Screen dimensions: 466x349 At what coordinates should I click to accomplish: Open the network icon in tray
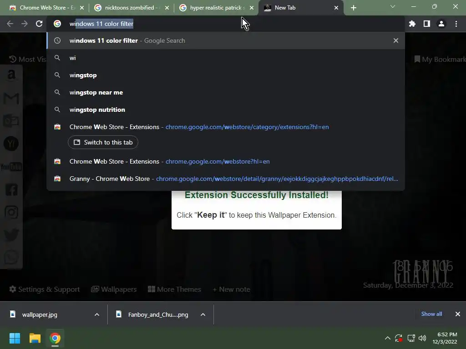coord(411,338)
